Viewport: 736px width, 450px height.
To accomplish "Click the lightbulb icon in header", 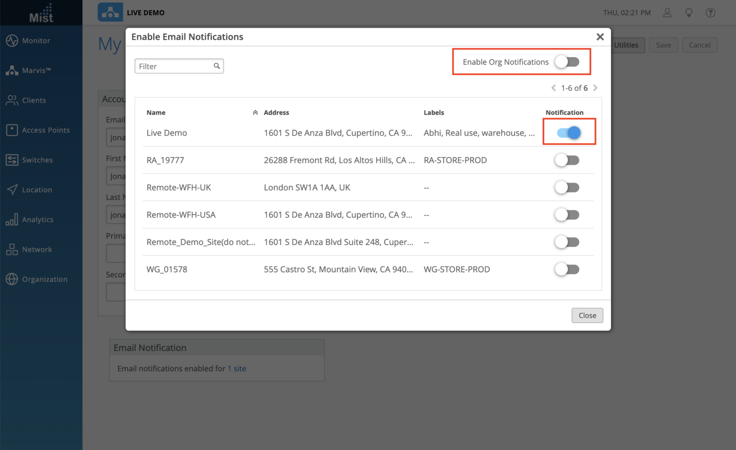I will click(x=689, y=13).
